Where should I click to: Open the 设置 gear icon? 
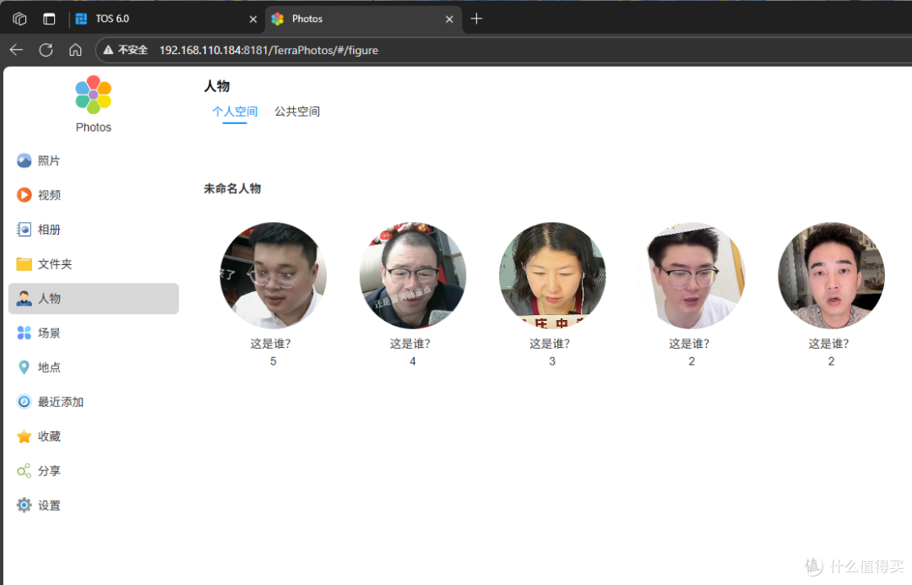tap(24, 505)
